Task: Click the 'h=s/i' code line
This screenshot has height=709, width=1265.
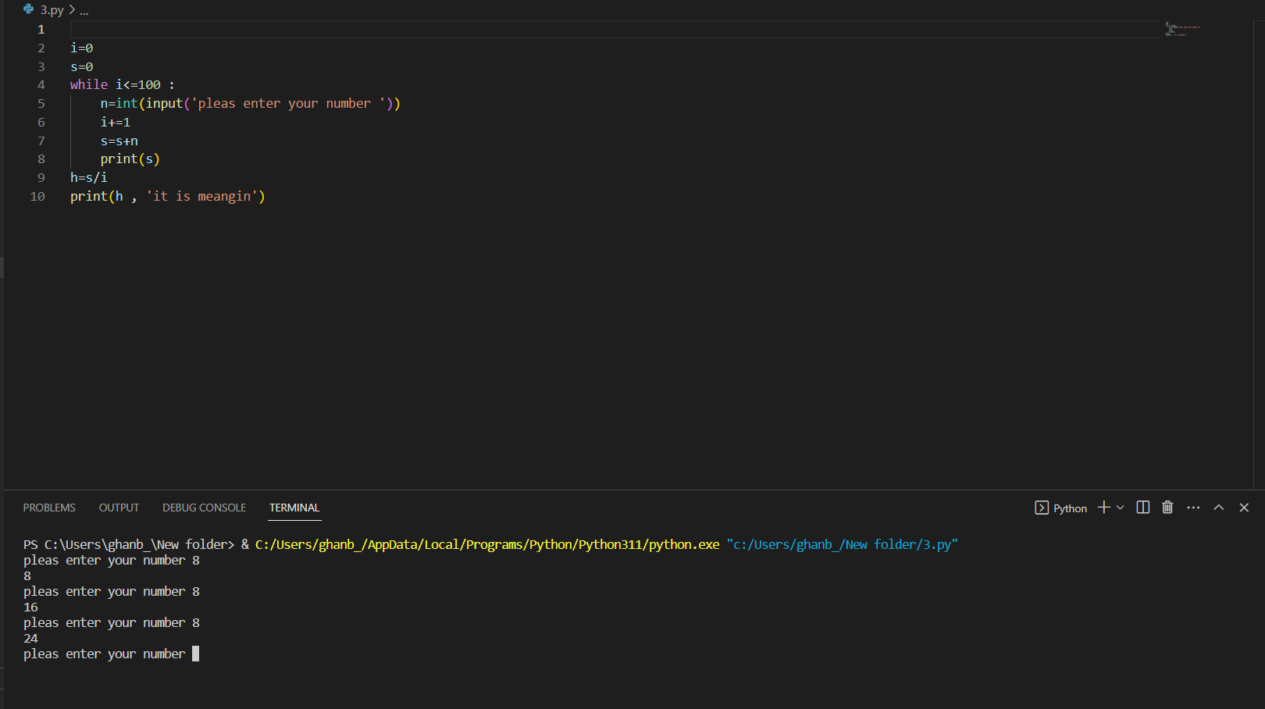Action: [x=89, y=178]
